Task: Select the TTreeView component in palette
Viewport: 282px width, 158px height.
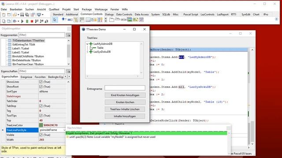Action: 76,20
